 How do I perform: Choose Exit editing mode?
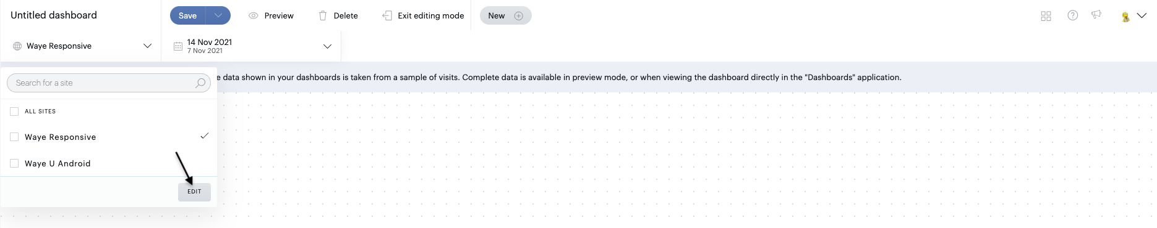click(423, 16)
